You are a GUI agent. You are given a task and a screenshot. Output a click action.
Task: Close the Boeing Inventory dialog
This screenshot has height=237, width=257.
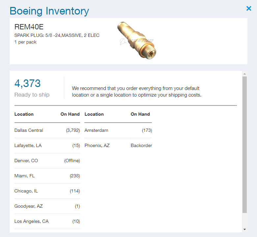(249, 9)
